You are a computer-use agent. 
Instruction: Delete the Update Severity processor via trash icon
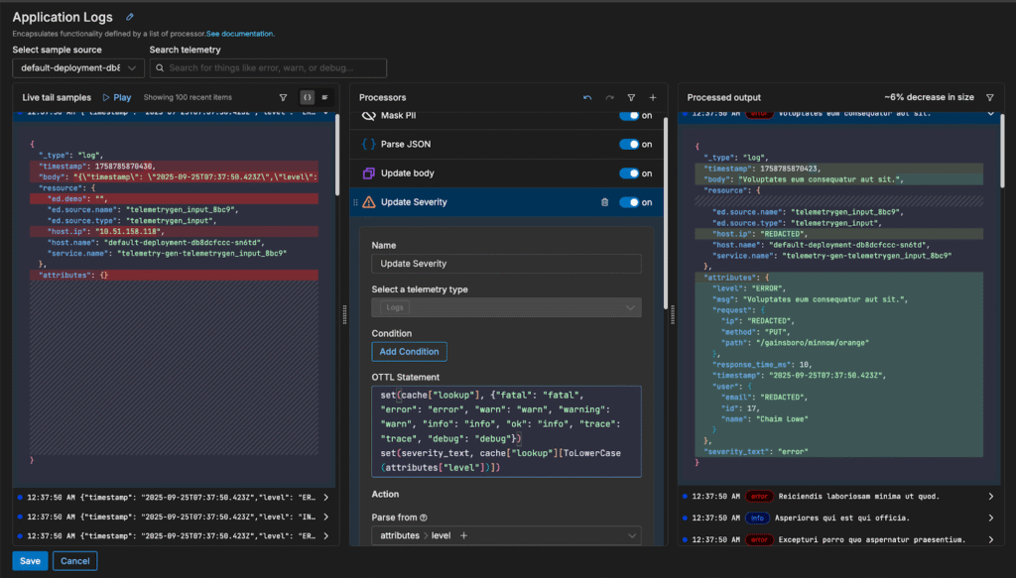click(604, 202)
